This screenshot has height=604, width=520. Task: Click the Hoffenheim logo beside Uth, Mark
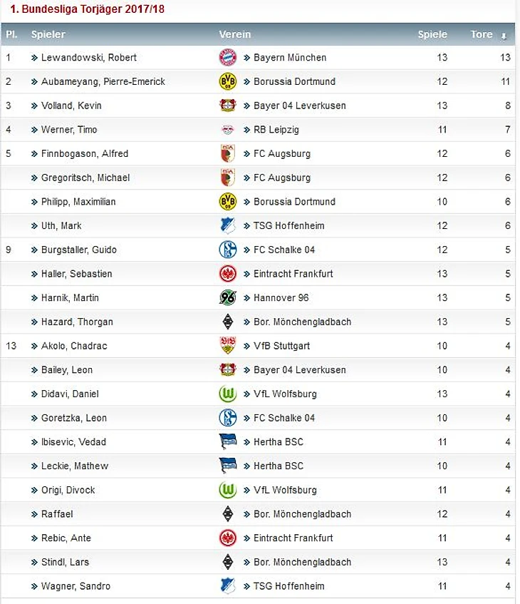point(227,226)
